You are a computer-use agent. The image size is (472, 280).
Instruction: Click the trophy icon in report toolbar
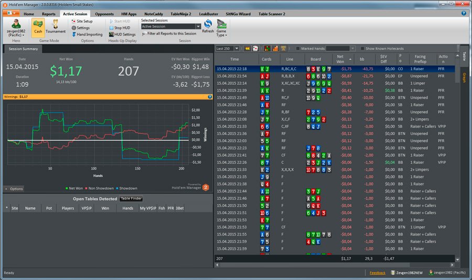pos(283,48)
